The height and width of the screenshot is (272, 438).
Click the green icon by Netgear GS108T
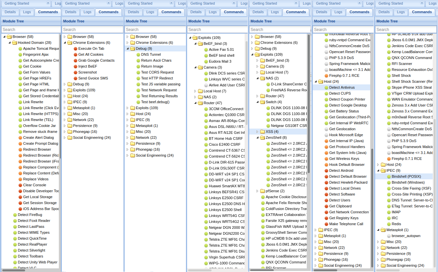(268, 126)
